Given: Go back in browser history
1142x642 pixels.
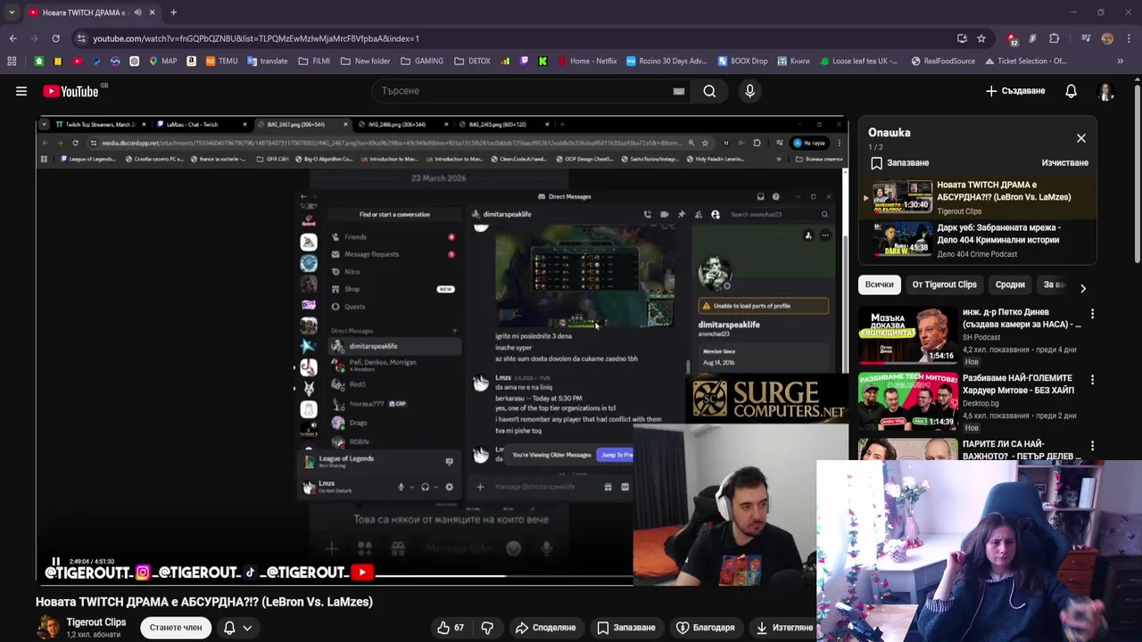Looking at the screenshot, I should tap(12, 38).
